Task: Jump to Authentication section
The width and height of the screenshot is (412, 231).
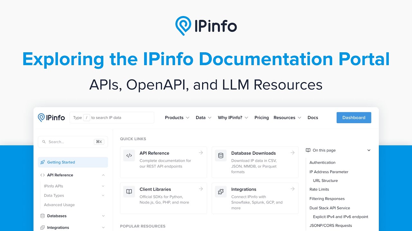Action: pyautogui.click(x=323, y=163)
